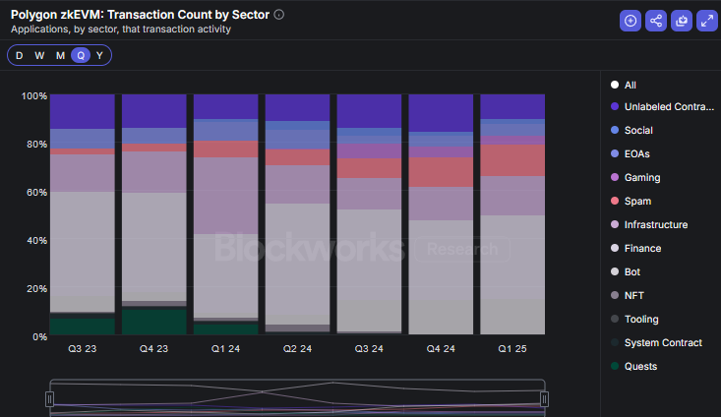The width and height of the screenshot is (721, 417).
Task: Switch to the daily D interval
Action: (x=20, y=56)
